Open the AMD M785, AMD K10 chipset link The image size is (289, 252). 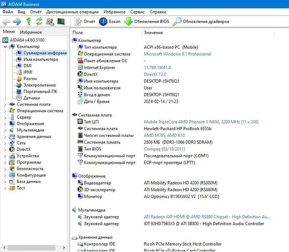click(164, 135)
